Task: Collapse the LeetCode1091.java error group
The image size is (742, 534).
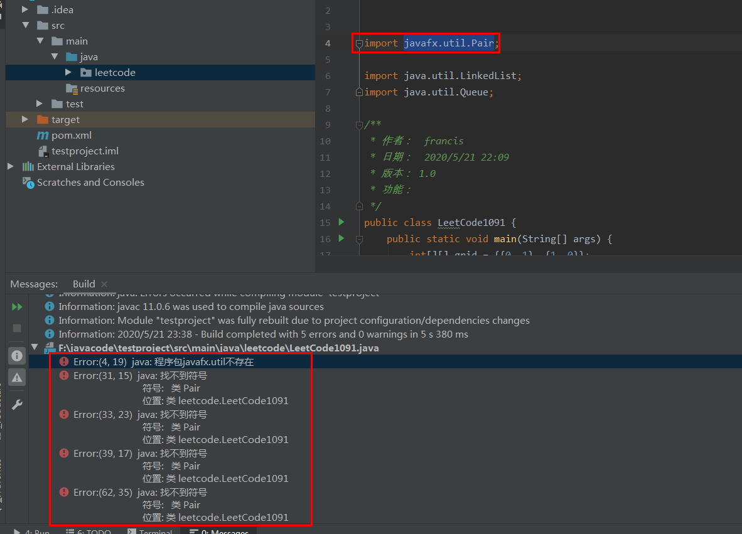Action: pos(35,347)
